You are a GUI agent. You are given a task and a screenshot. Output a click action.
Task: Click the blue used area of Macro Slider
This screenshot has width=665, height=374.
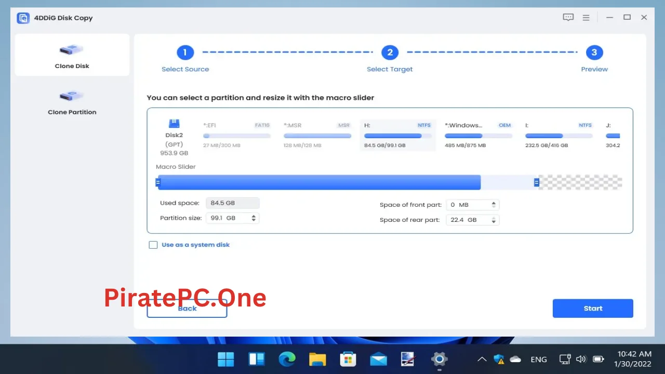[320, 182]
